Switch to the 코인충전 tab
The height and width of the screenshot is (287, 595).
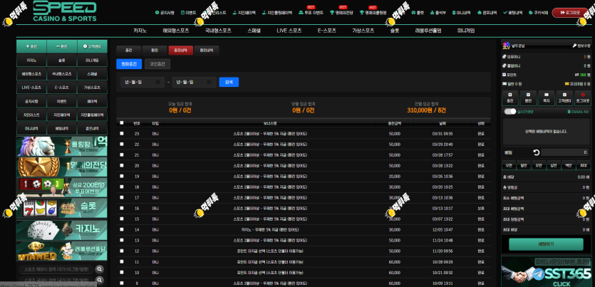click(x=157, y=64)
